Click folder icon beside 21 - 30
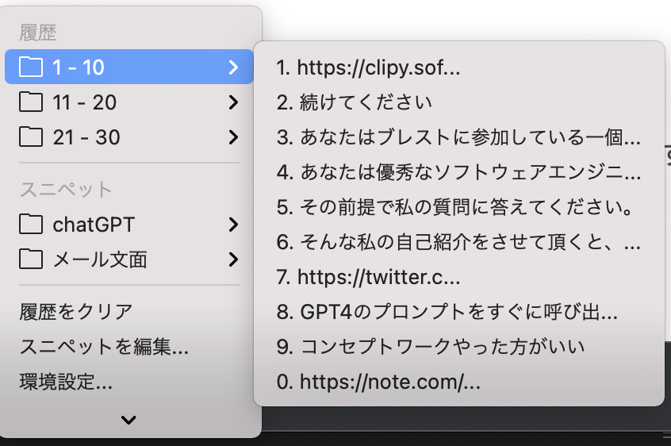 pos(31,137)
